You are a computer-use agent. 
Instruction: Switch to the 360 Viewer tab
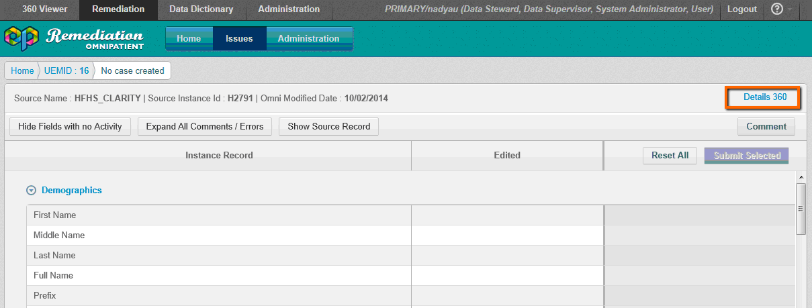click(40, 9)
